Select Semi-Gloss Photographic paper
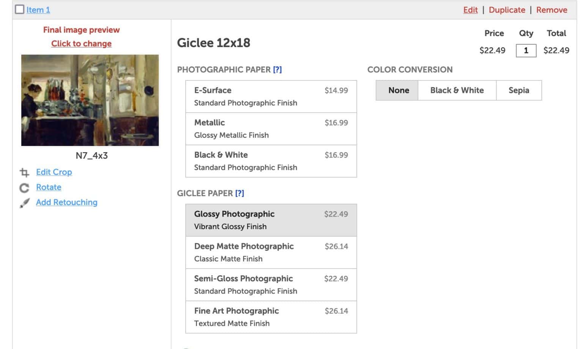This screenshot has width=583, height=349. click(x=271, y=284)
